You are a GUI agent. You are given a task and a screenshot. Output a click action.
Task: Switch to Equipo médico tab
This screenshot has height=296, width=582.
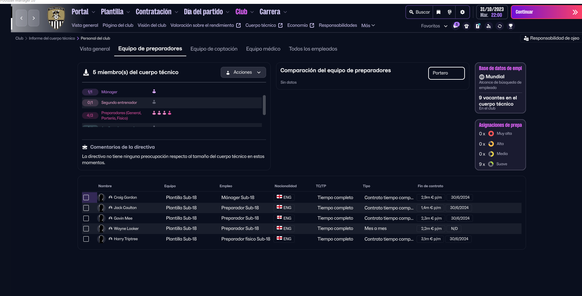click(263, 49)
